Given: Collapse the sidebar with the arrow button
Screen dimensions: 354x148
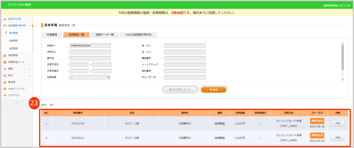Looking at the screenshot, I should [x=17, y=102].
